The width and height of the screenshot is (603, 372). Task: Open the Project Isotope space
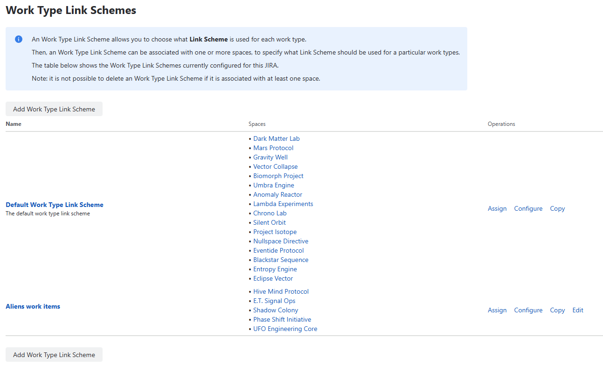[x=275, y=232]
